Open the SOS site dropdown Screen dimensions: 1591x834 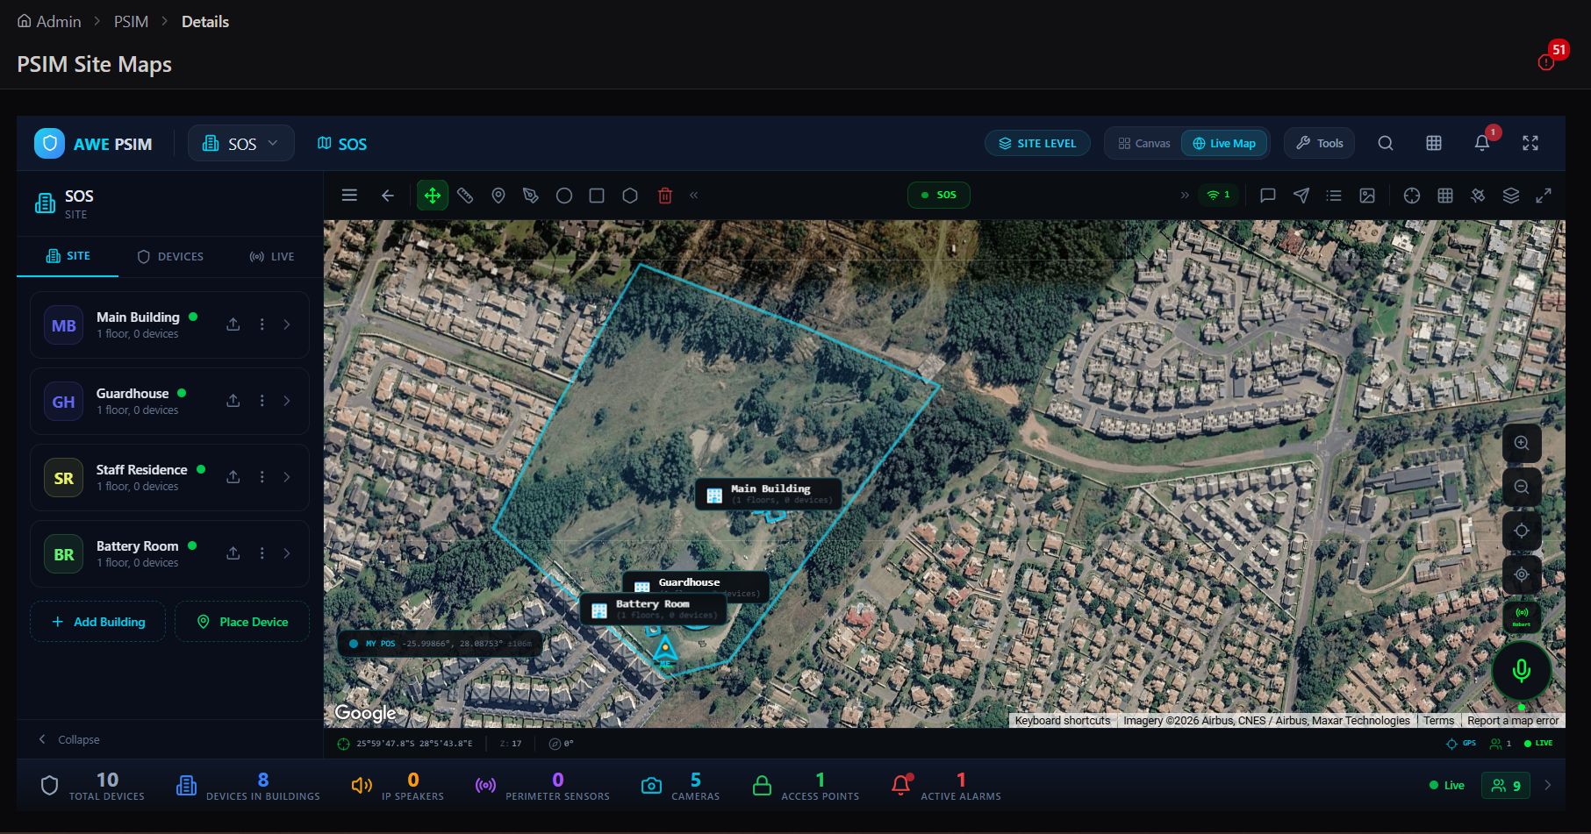coord(240,143)
